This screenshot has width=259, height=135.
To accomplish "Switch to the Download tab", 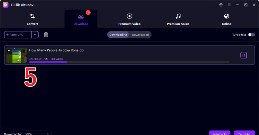I will coord(81,19).
